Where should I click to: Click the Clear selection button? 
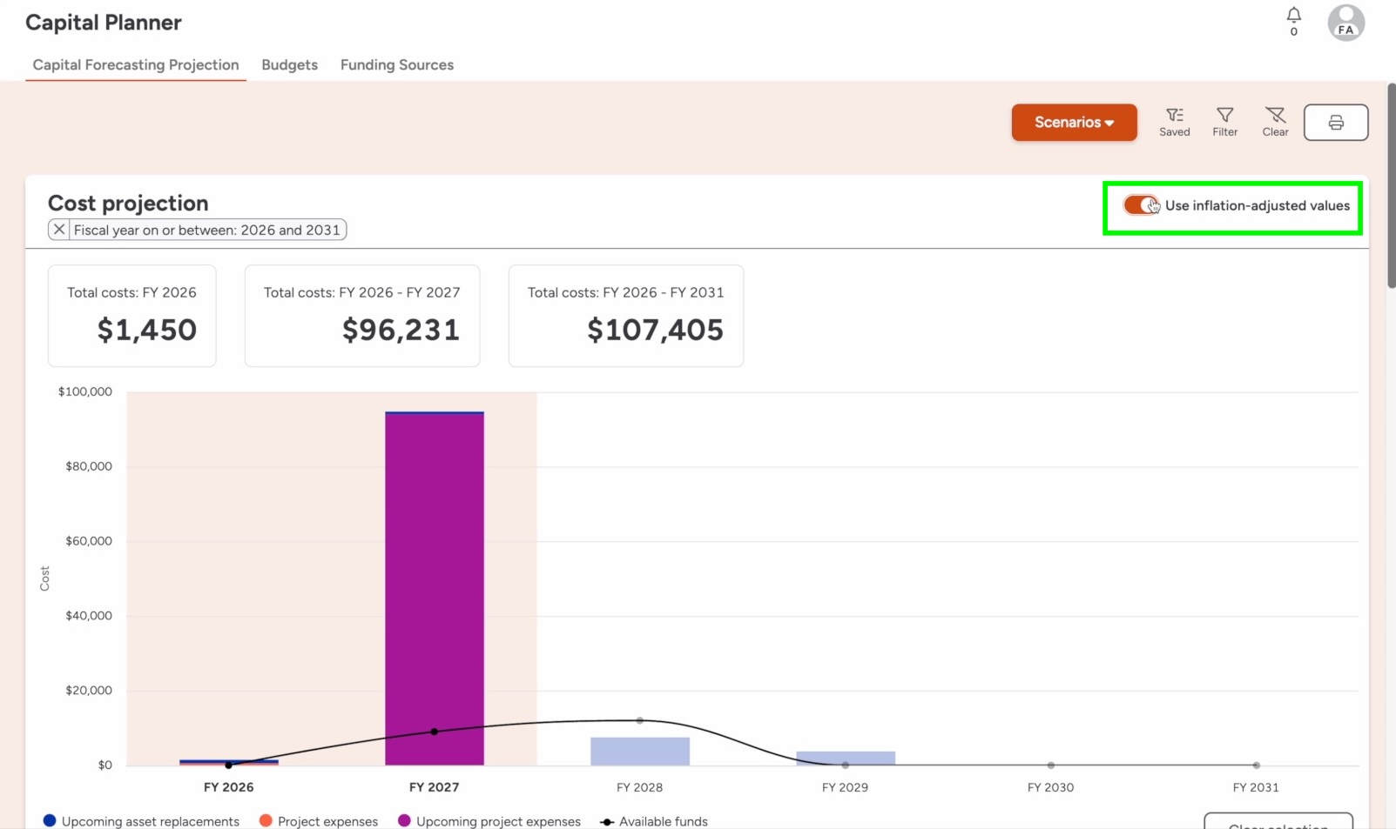[1278, 822]
